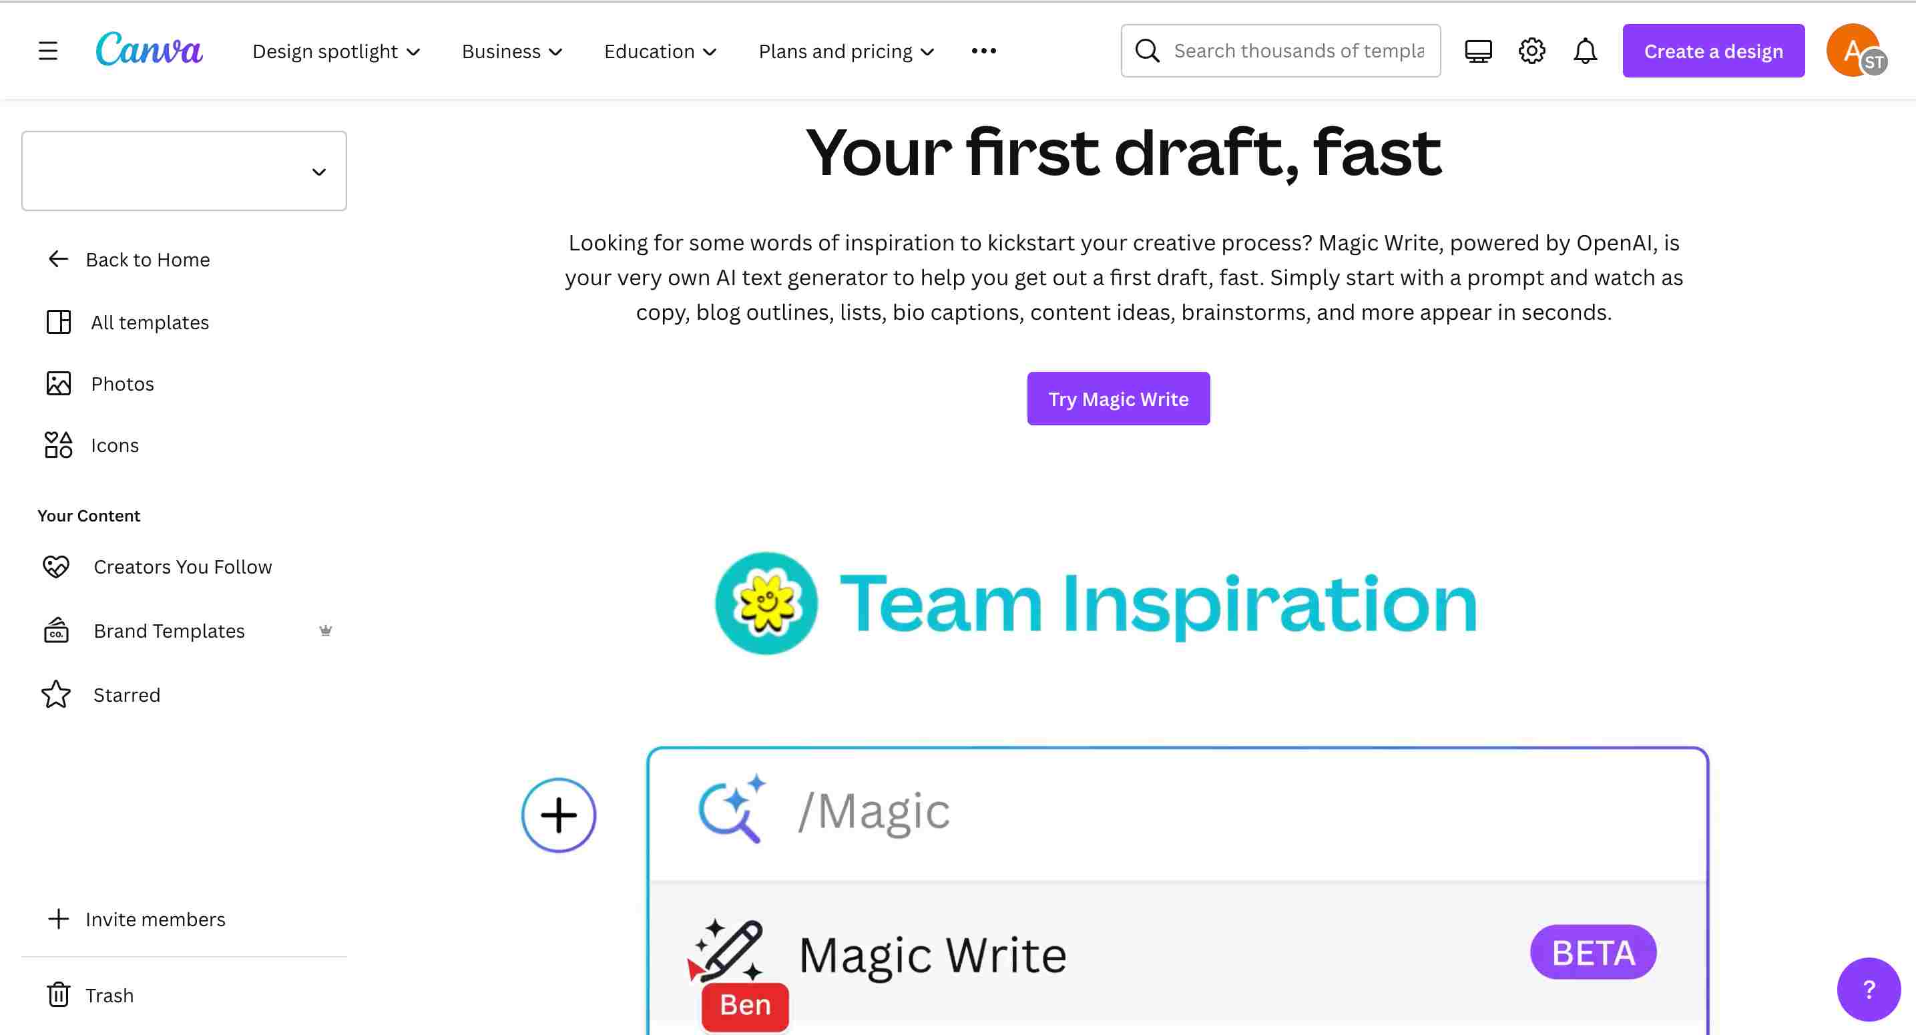Click the Team Inspiration flower logo
Viewport: 1916px width, 1035px height.
766,603
